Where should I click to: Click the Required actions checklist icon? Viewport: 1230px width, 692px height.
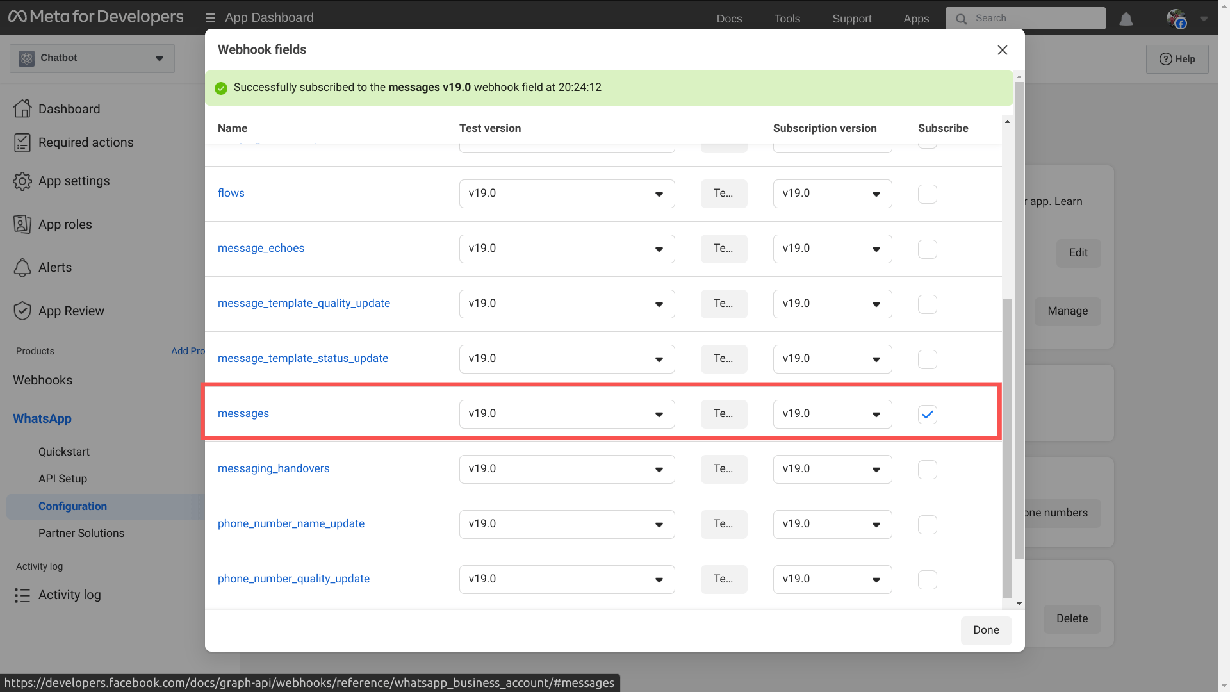[x=22, y=142]
